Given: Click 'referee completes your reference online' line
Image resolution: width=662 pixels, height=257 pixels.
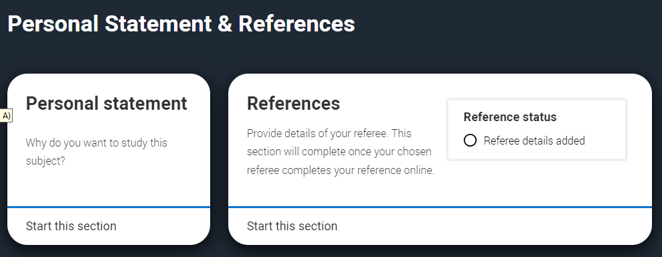Looking at the screenshot, I should 341,171.
